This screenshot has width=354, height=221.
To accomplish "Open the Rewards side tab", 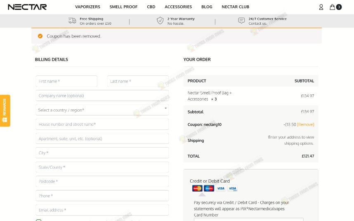I will (5, 110).
